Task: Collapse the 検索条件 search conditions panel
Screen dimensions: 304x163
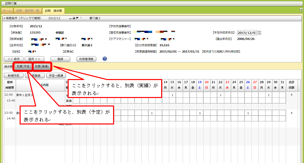Action: pyautogui.click(x=5, y=18)
